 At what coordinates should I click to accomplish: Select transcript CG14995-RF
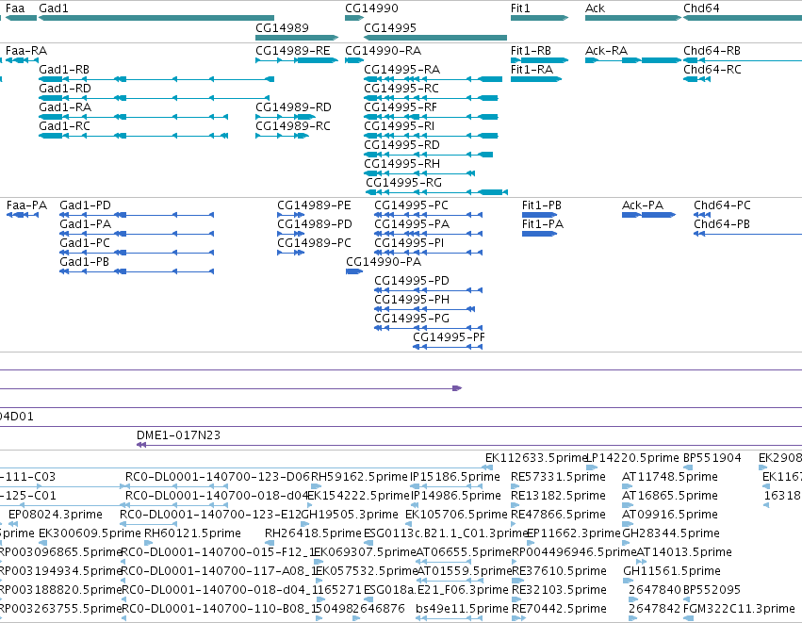pos(432,117)
